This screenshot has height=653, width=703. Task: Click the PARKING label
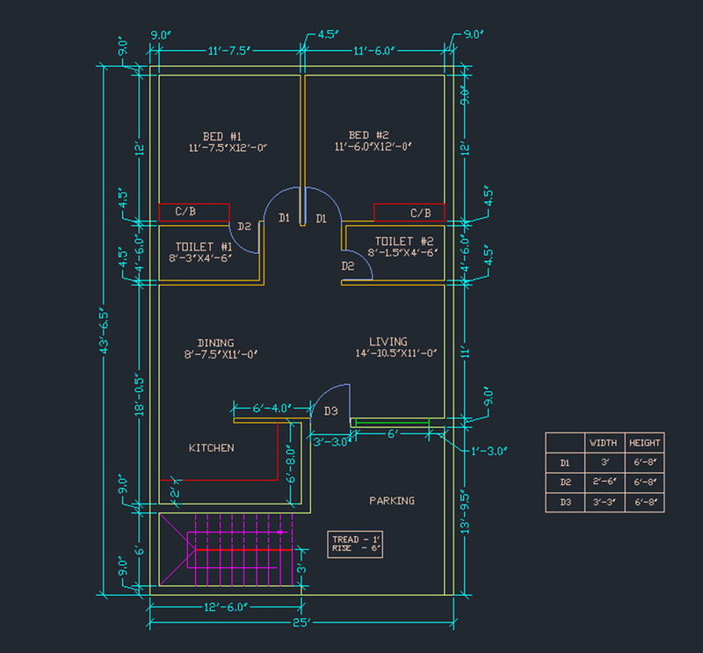pos(392,500)
